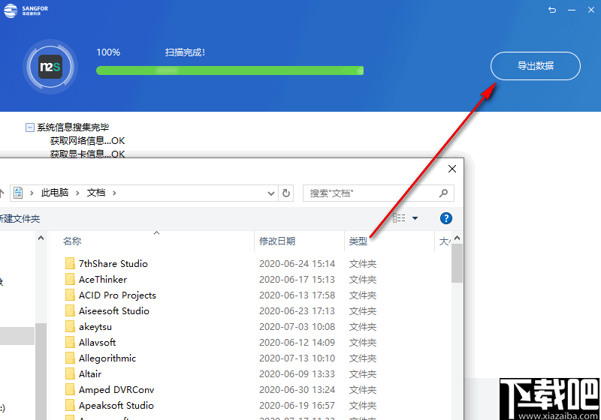Image resolution: width=601 pixels, height=420 pixels.
Task: Click 文档 in the breadcrumb path
Action: (96, 193)
